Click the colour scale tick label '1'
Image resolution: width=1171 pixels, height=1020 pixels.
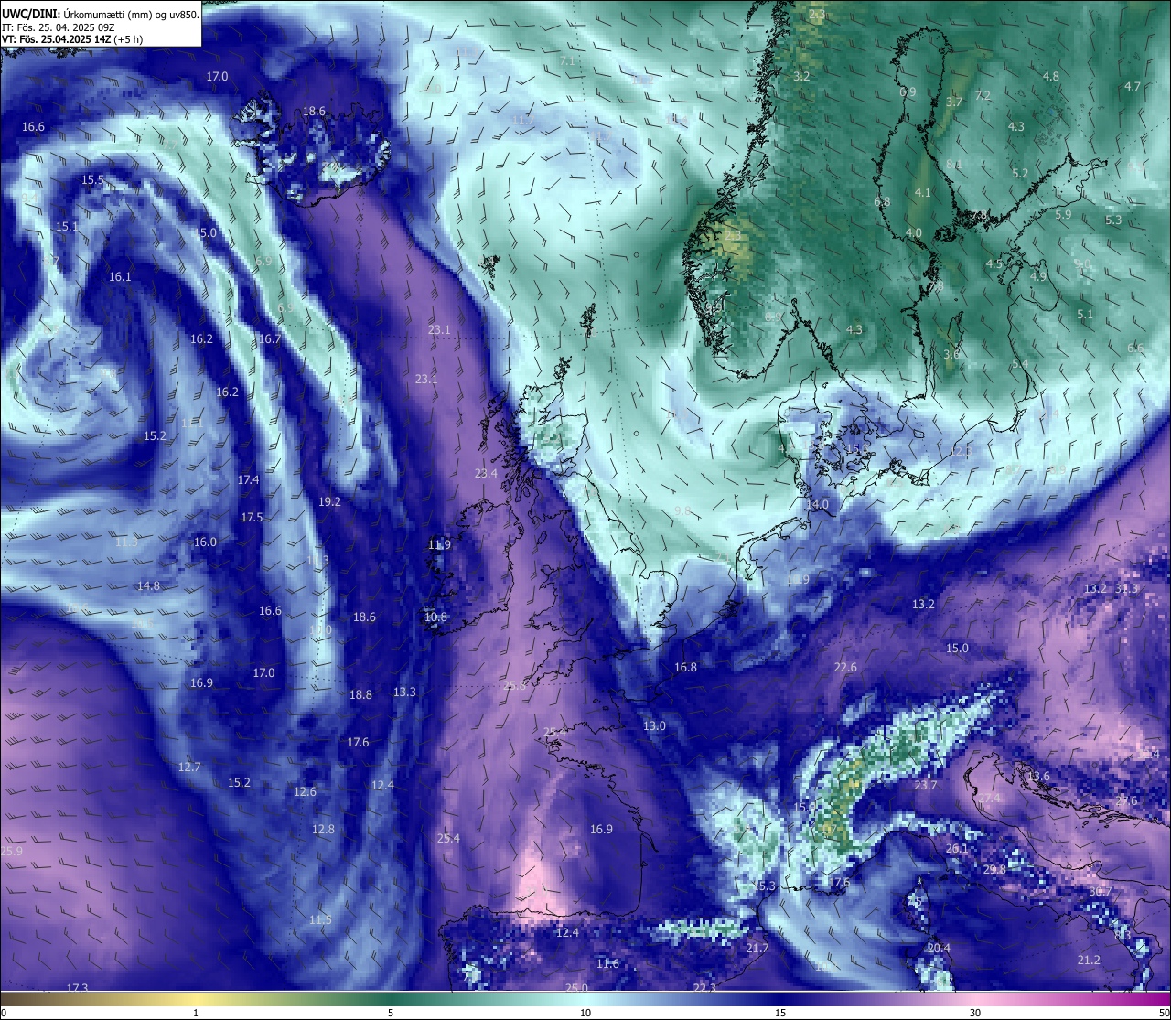(196, 1013)
